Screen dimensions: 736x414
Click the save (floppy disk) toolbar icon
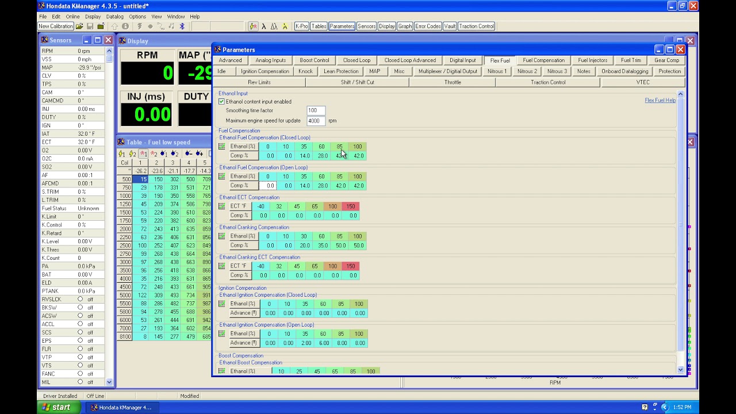tap(90, 26)
